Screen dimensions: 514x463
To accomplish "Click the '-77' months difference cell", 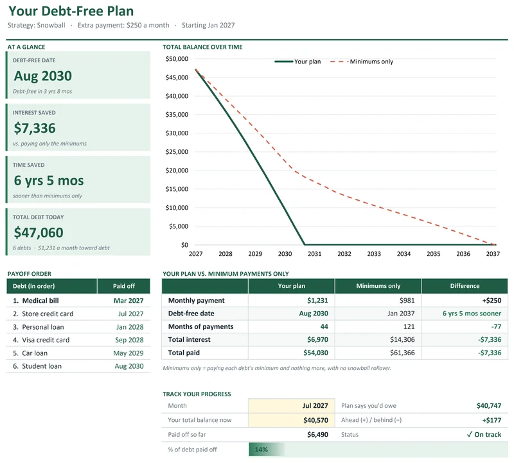I will (x=465, y=326).
